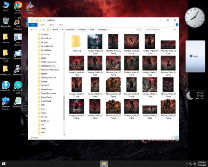Viewport: 208px width, 167px height.
Task: Click the File Explorer taskbar button
Action: 104,164
